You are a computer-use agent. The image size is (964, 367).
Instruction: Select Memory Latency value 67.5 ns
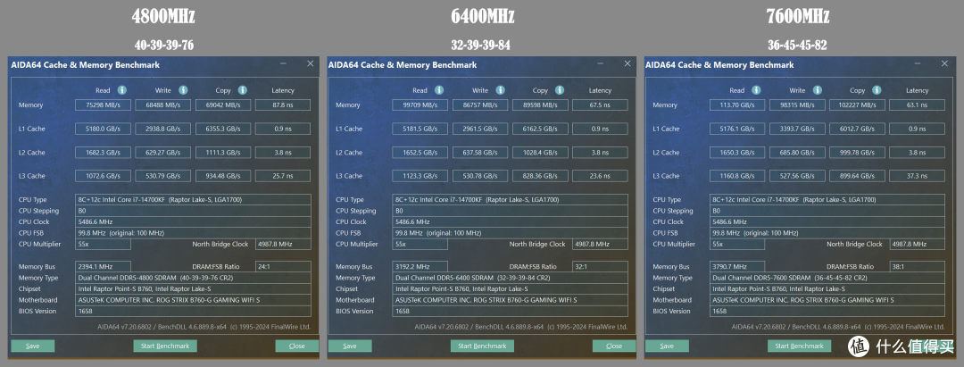tap(600, 105)
